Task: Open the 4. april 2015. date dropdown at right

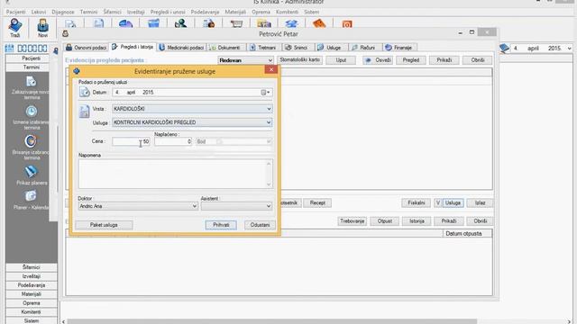Action: click(x=569, y=48)
